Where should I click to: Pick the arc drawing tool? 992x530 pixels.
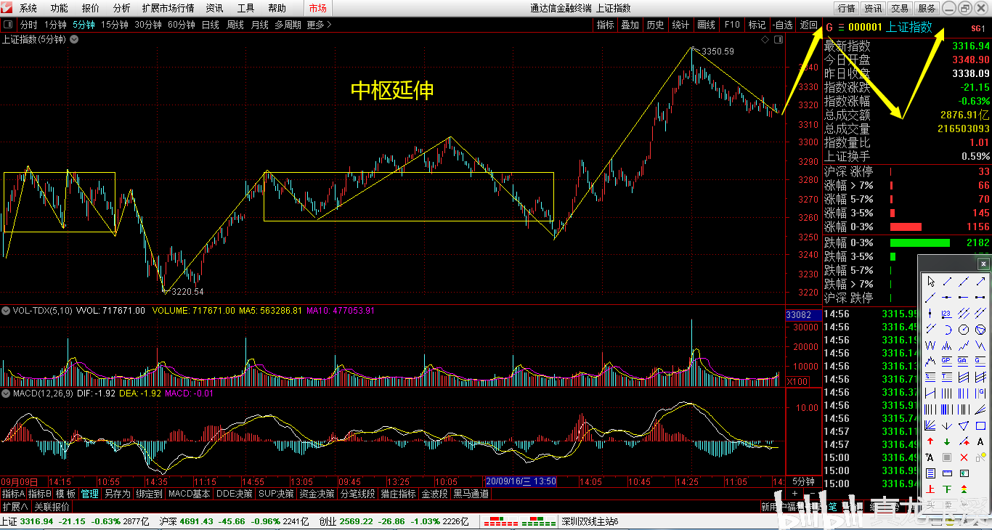947,329
